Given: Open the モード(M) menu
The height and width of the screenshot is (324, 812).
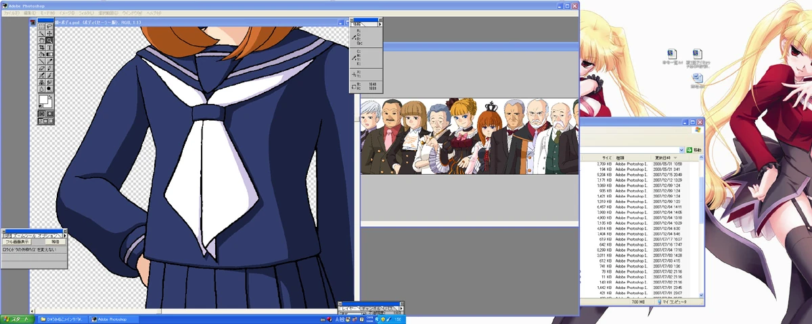Looking at the screenshot, I should click(47, 13).
